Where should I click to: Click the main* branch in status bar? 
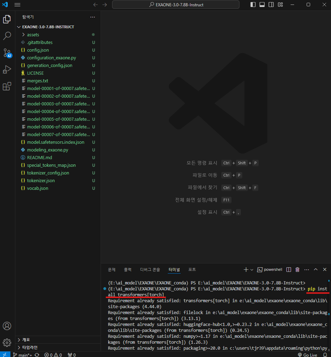(23, 355)
